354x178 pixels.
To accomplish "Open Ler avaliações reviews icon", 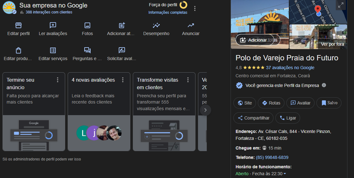I will pos(53,26).
